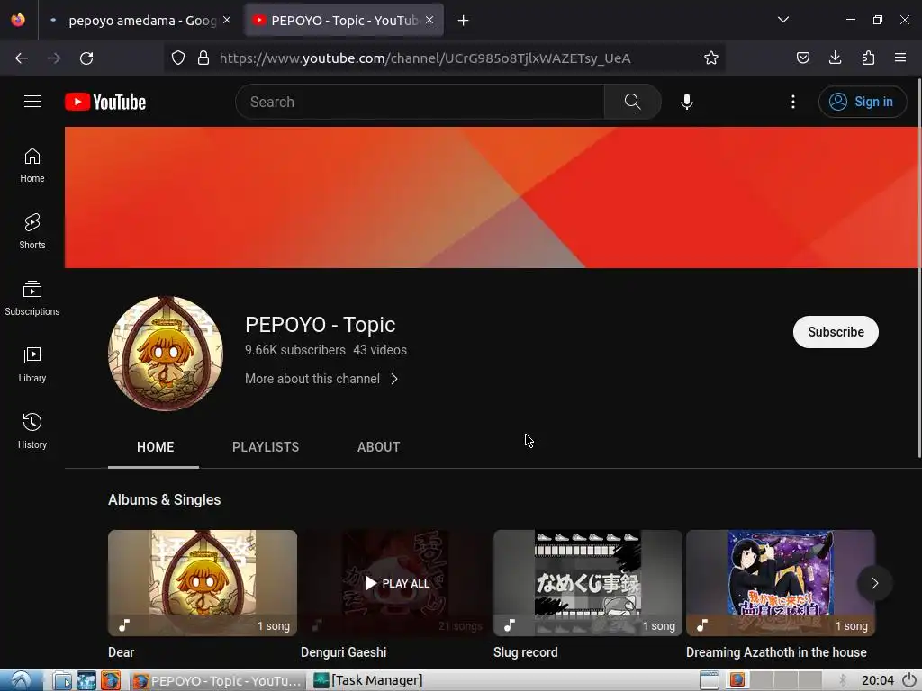Open YouTube settings three-dot menu

click(793, 102)
